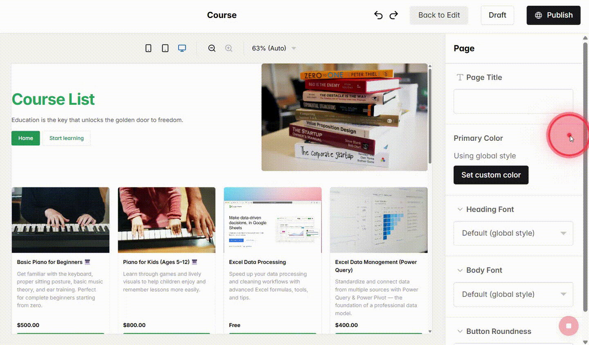589x345 pixels.
Task: Click the Course List heading
Action: tap(53, 99)
